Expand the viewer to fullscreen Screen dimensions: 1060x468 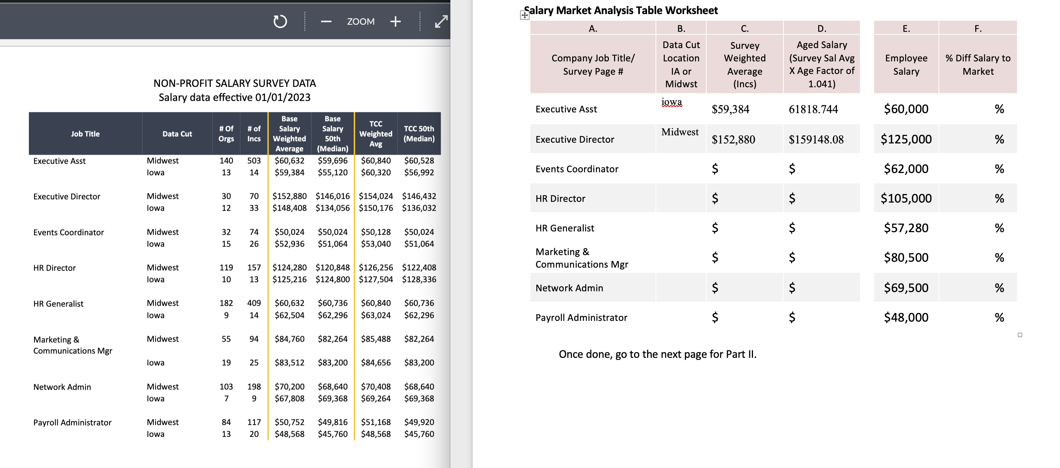441,21
